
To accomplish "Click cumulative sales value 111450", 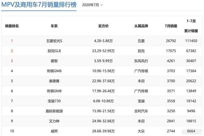I will coord(191,41).
